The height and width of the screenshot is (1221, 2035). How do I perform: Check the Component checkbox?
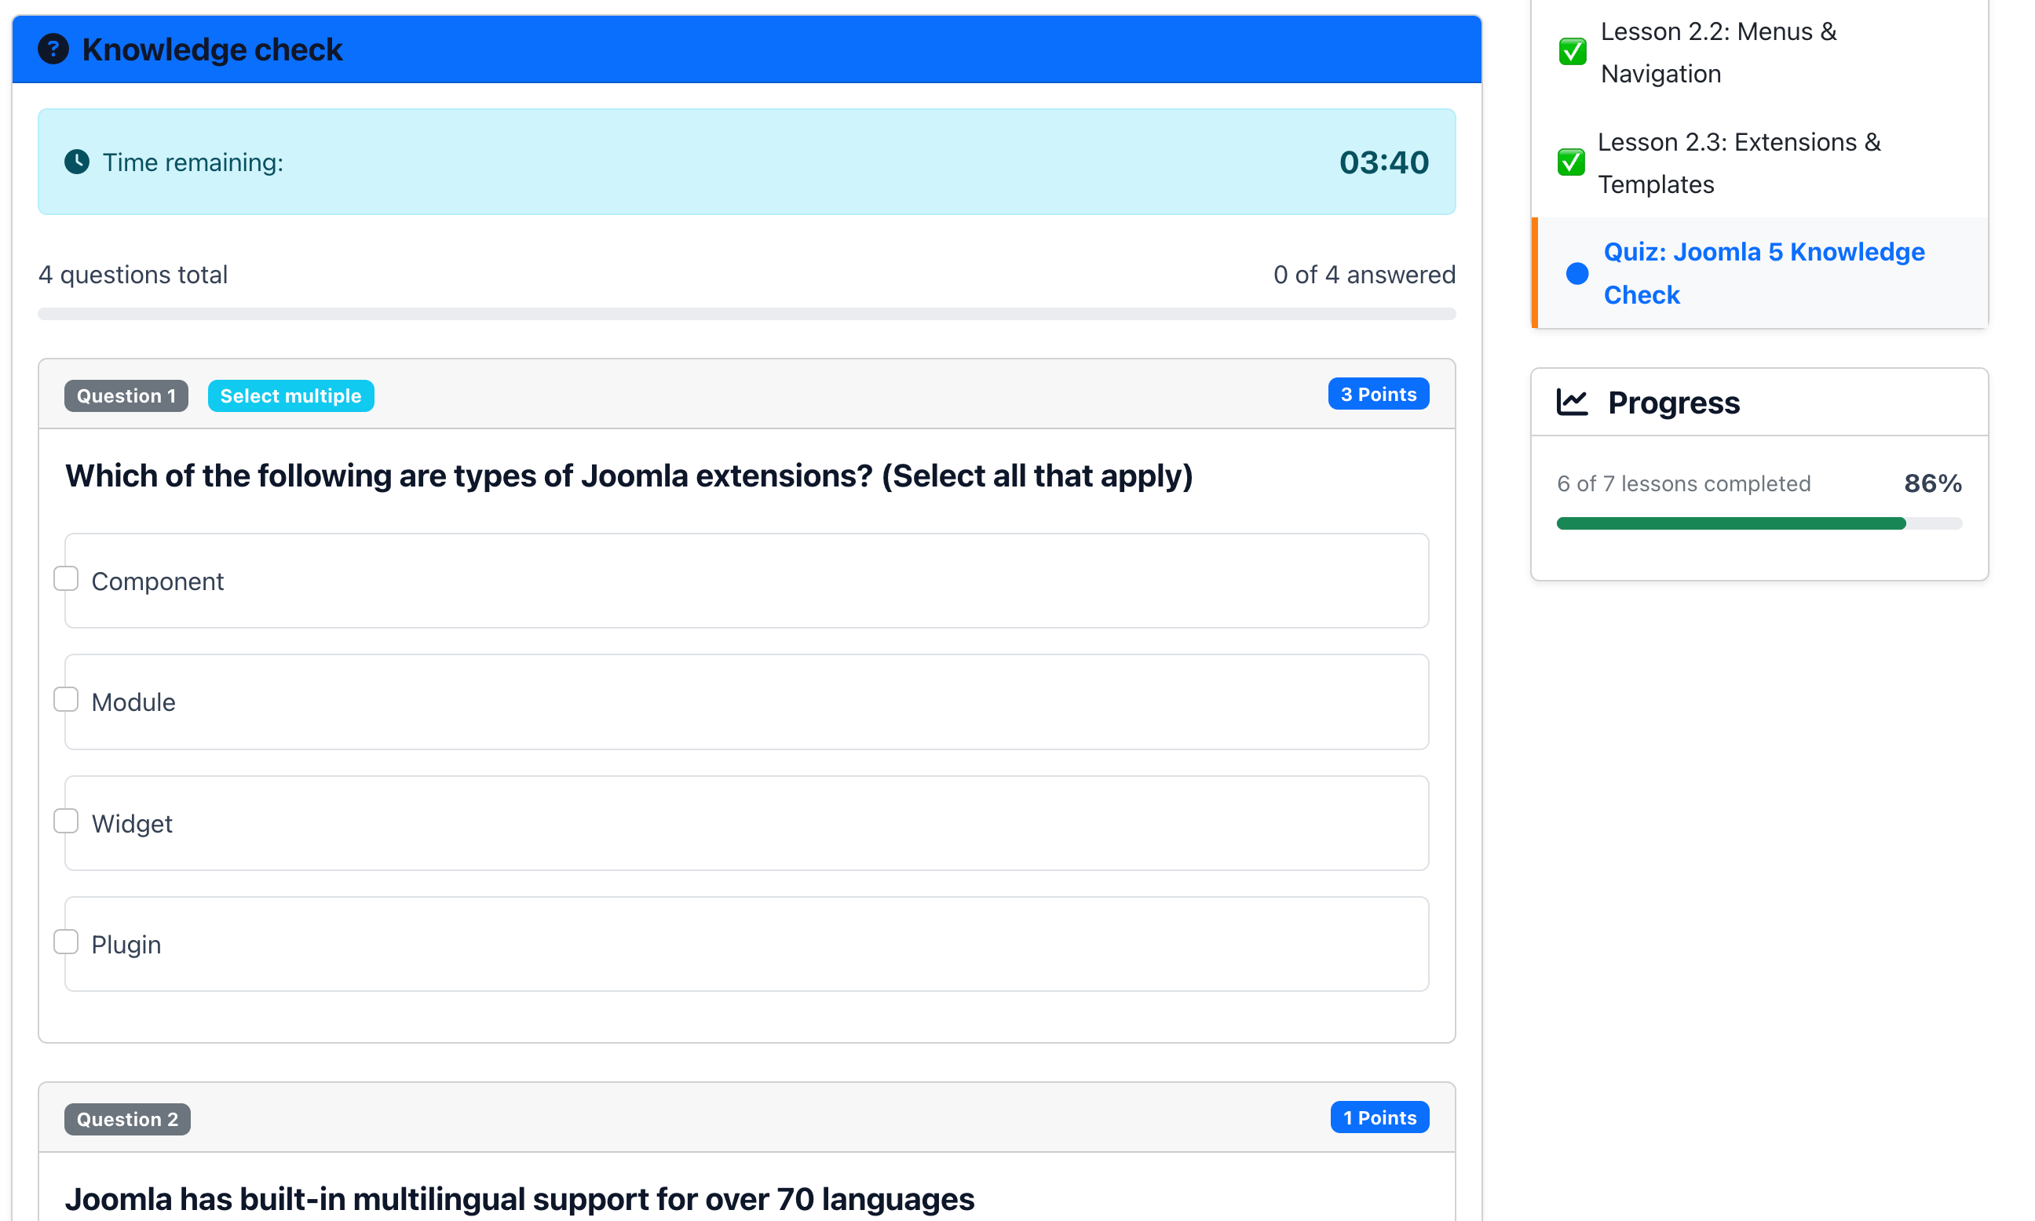point(66,578)
